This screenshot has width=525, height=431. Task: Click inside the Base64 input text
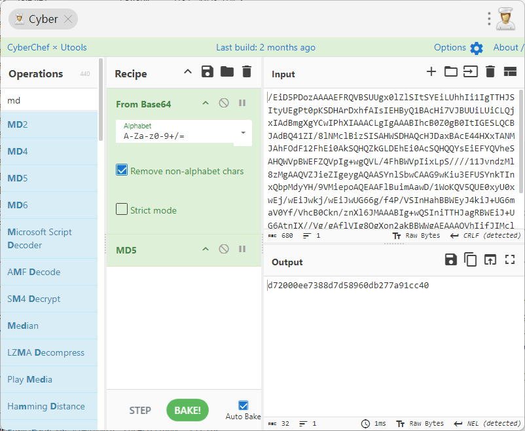[391, 161]
